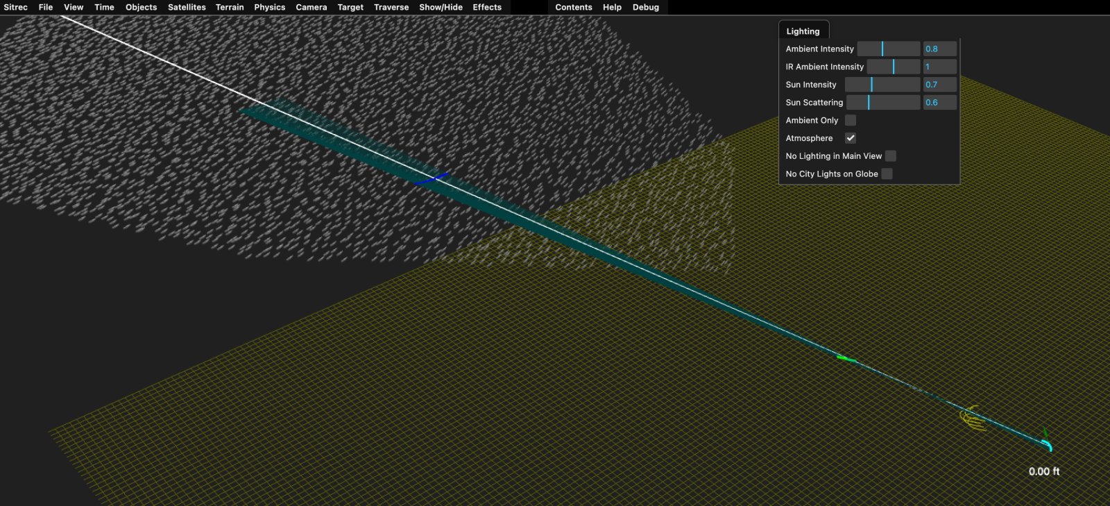Click the green marker on the track
The height and width of the screenshot is (506, 1110).
tap(844, 358)
